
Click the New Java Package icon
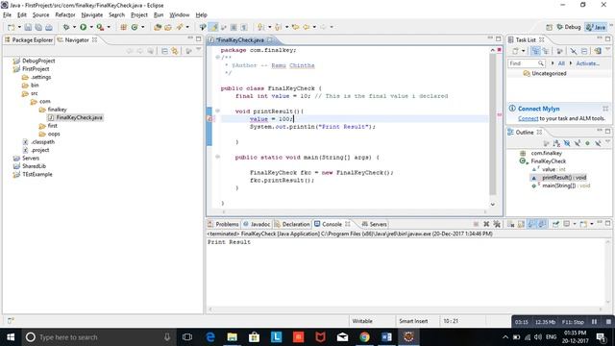(124, 27)
